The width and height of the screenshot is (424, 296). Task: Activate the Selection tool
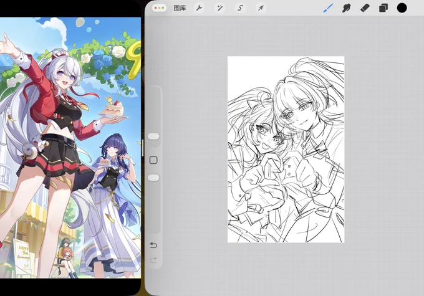pos(240,8)
